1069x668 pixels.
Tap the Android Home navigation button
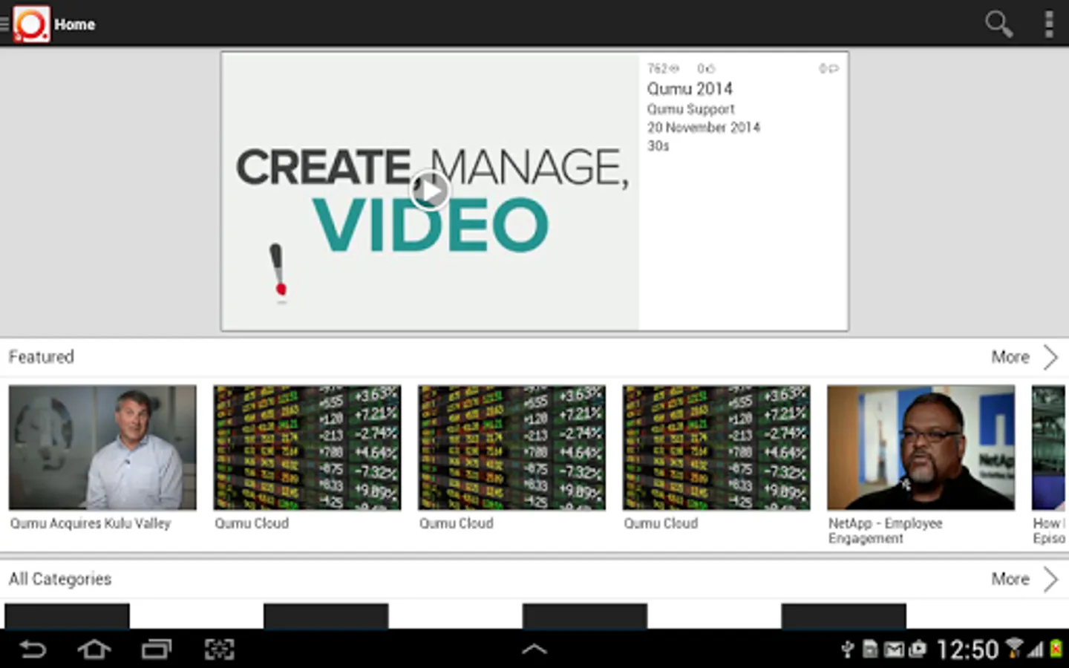click(94, 649)
